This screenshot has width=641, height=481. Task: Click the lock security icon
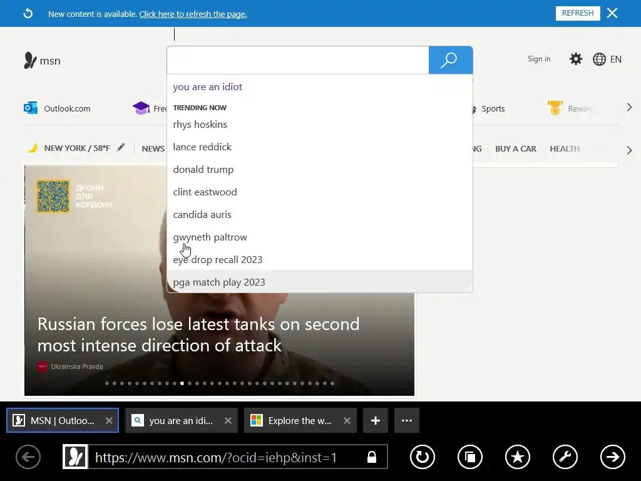(x=372, y=457)
